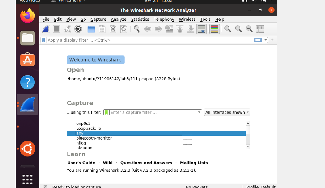Open the Tools menu
This screenshot has width=325, height=188.
[x=205, y=19]
